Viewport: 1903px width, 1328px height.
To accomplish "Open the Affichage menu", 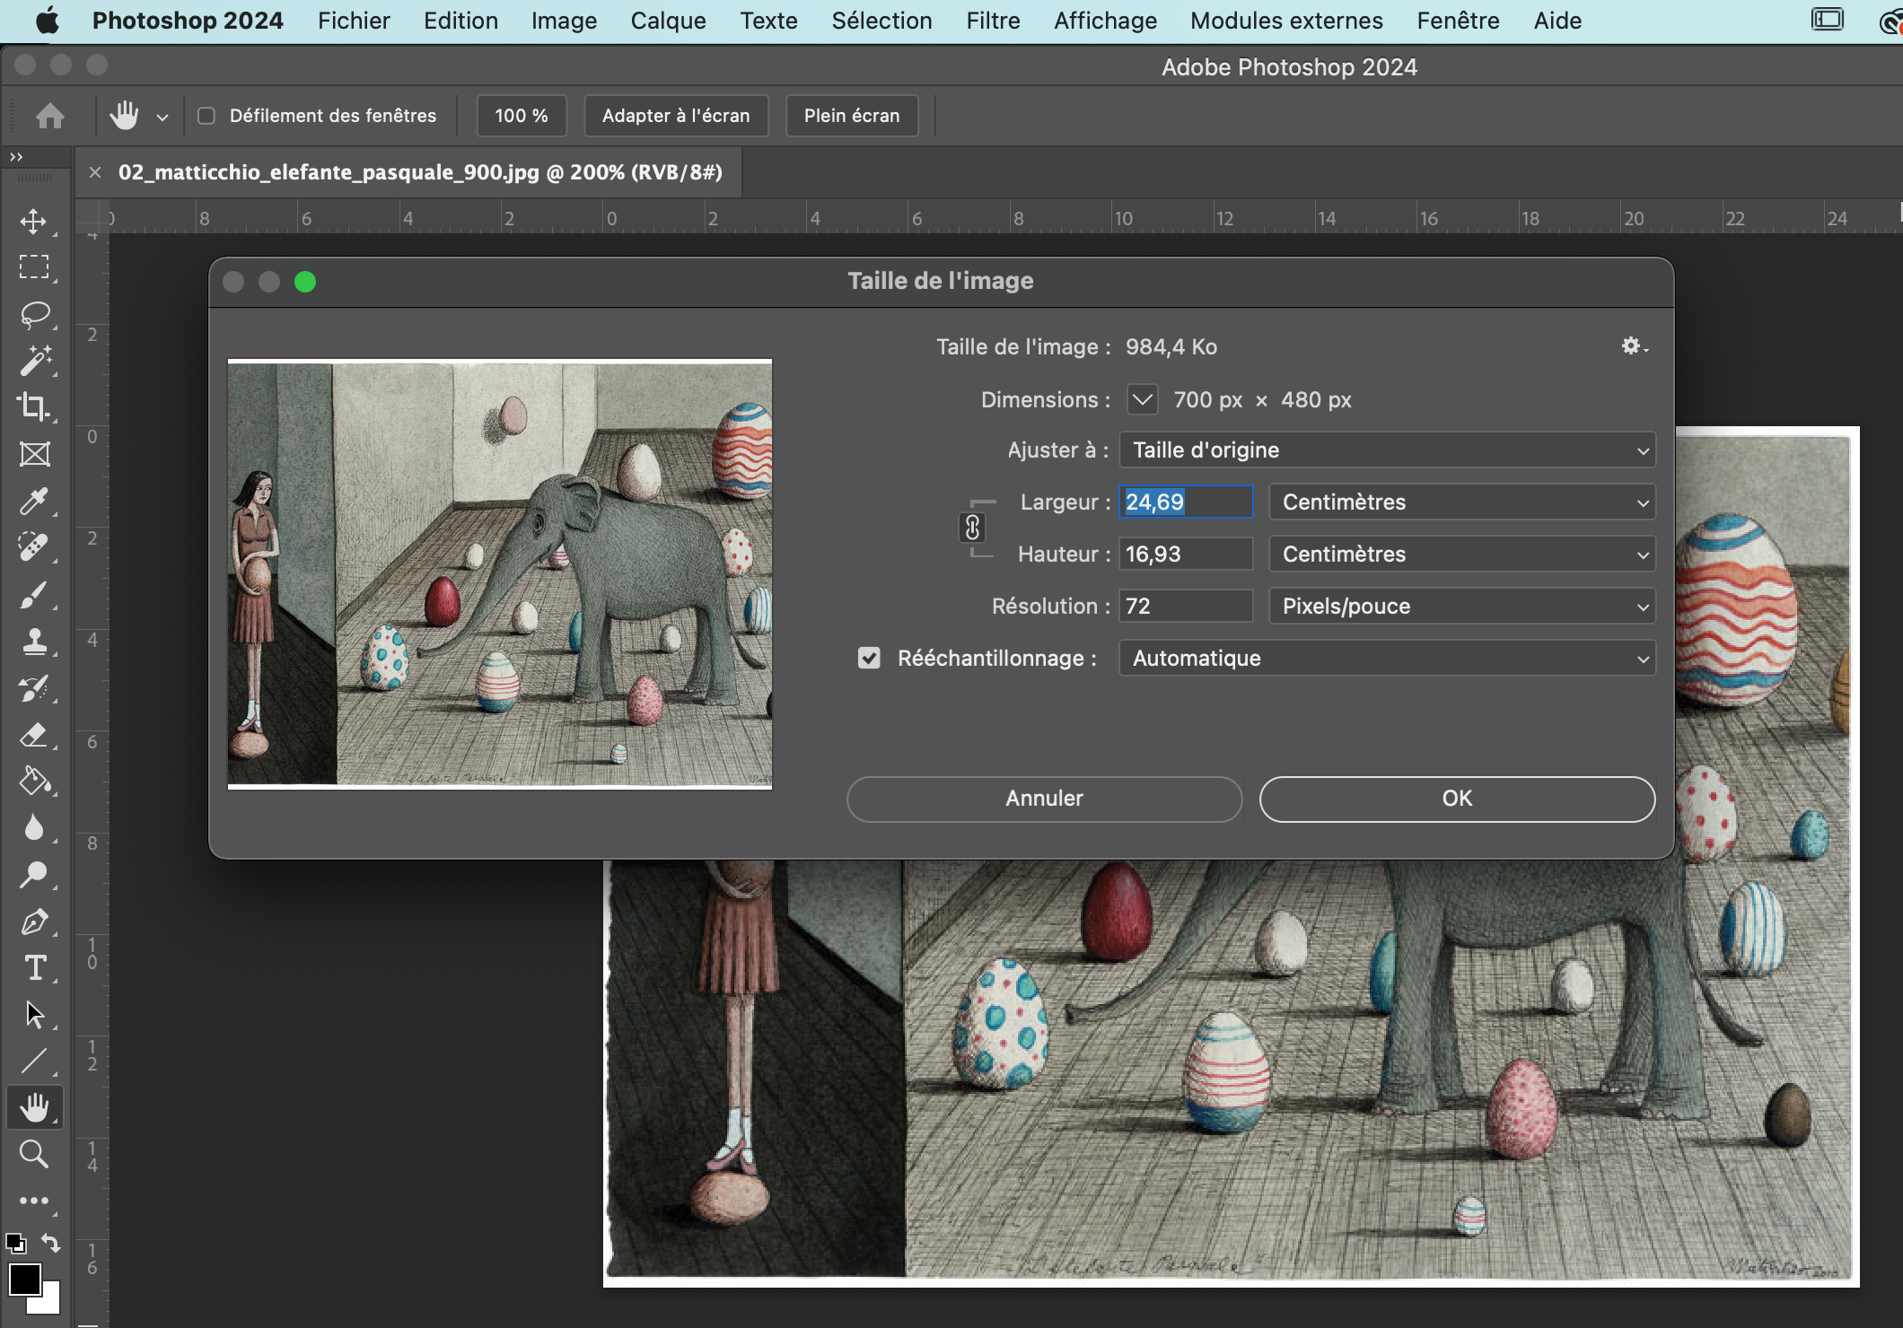I will click(x=1105, y=21).
